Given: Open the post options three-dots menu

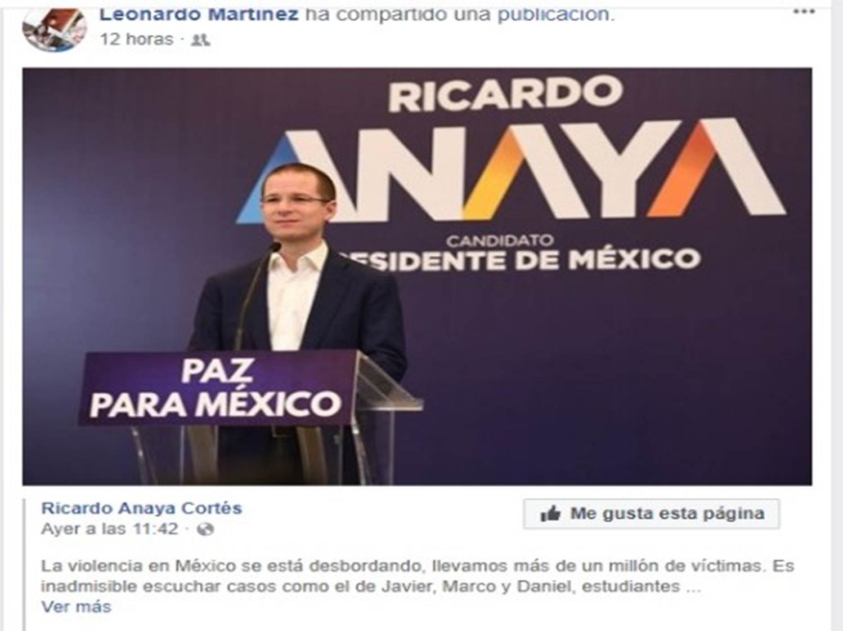Looking at the screenshot, I should (804, 12).
